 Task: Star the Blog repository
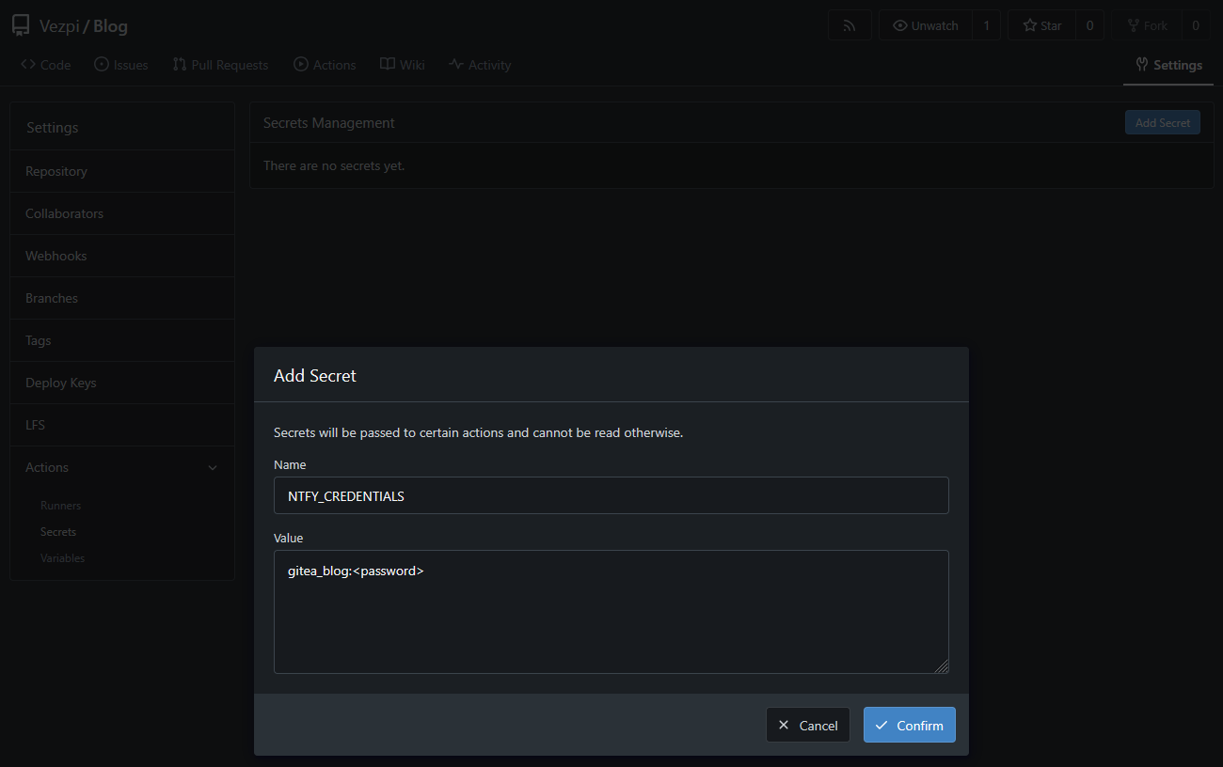click(x=1041, y=26)
